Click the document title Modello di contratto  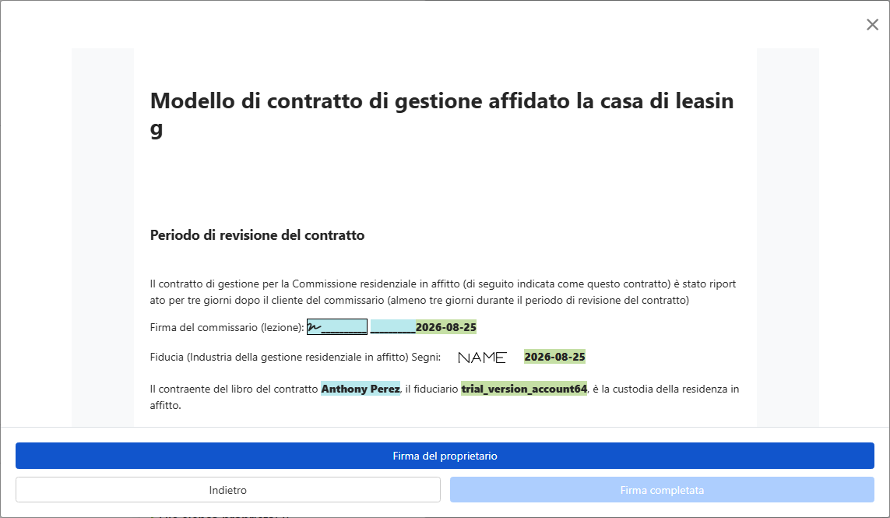pyautogui.click(x=441, y=115)
